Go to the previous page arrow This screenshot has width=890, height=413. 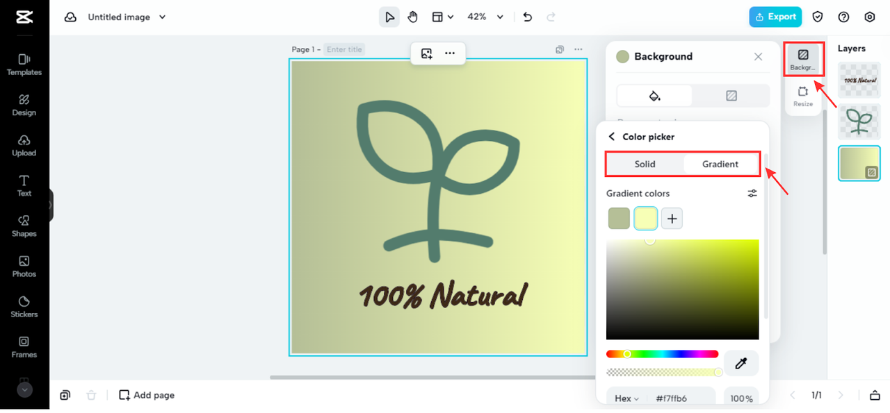pos(792,395)
